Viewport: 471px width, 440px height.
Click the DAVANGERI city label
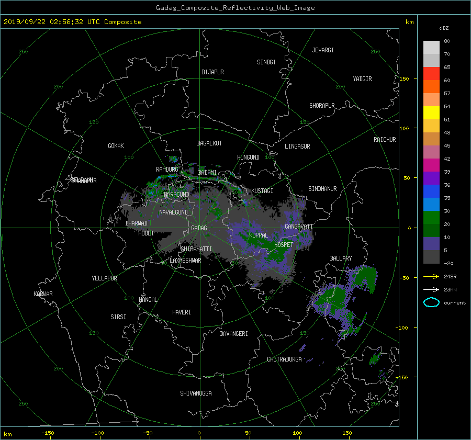click(234, 334)
